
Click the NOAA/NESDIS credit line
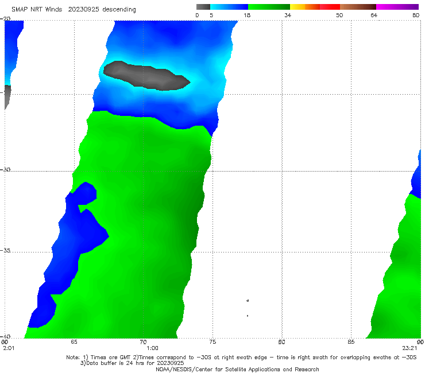[237, 369]
